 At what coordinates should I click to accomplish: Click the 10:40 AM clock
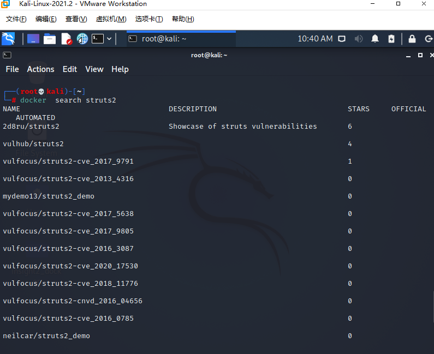[315, 39]
